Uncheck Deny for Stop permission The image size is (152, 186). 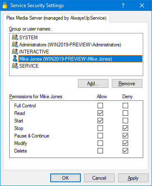click(x=125, y=128)
